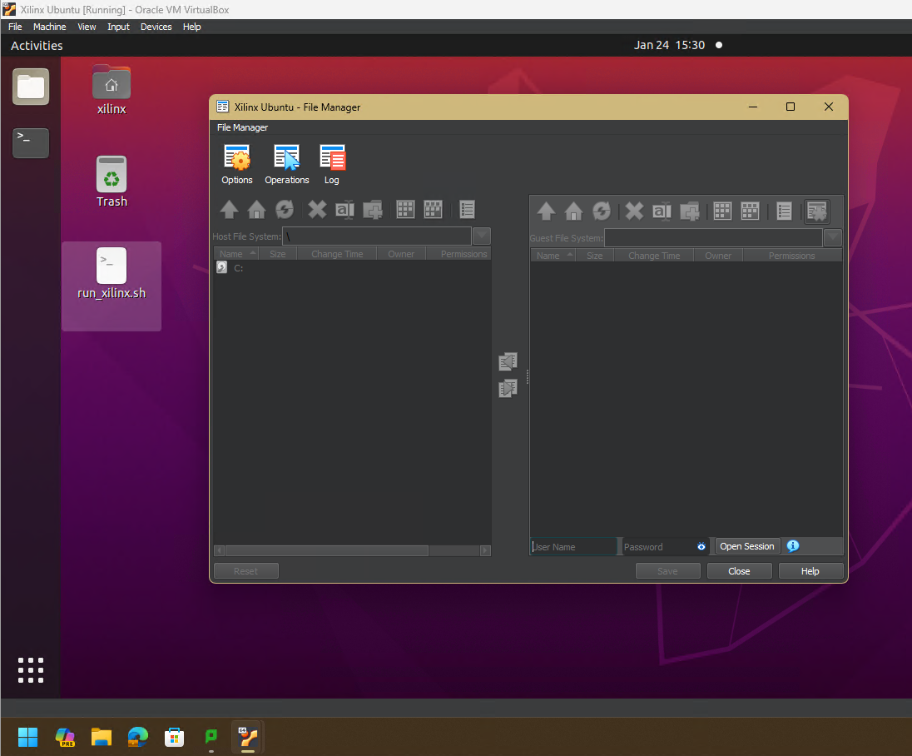Sort host pane by Permissions column

[x=458, y=254]
